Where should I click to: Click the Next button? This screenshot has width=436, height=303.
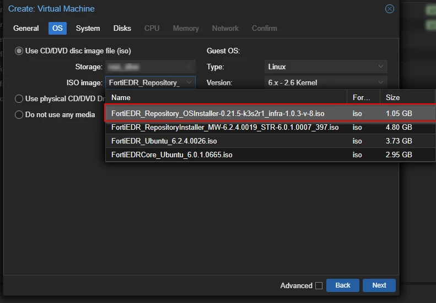tap(379, 285)
